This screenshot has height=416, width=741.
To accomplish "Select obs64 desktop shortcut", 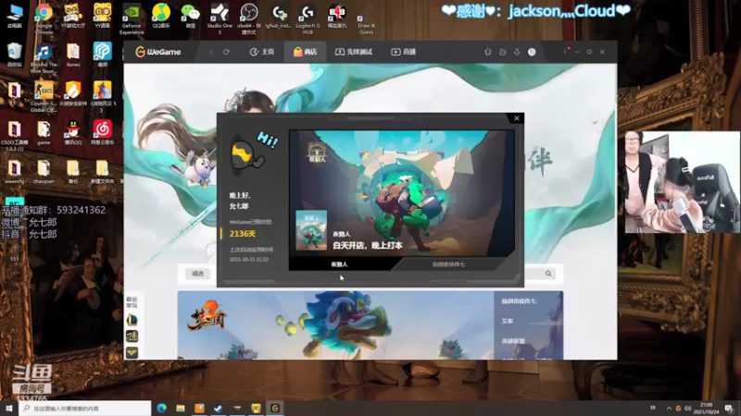I will pyautogui.click(x=248, y=18).
